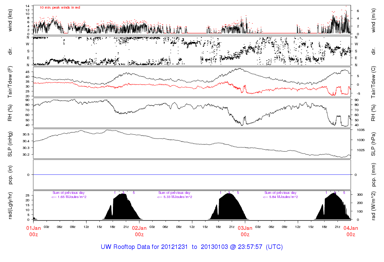Select the rad(Lgly/hr) axis label

coord(10,205)
